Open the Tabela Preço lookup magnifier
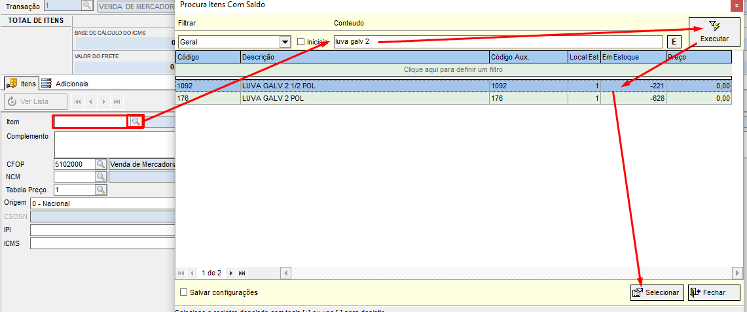Image resolution: width=747 pixels, height=312 pixels. [x=101, y=190]
